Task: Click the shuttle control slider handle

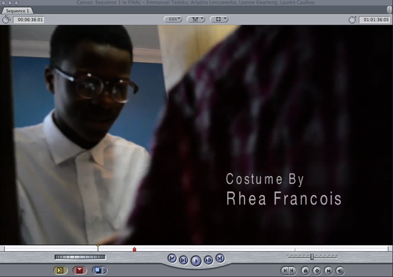Action: pos(312,257)
